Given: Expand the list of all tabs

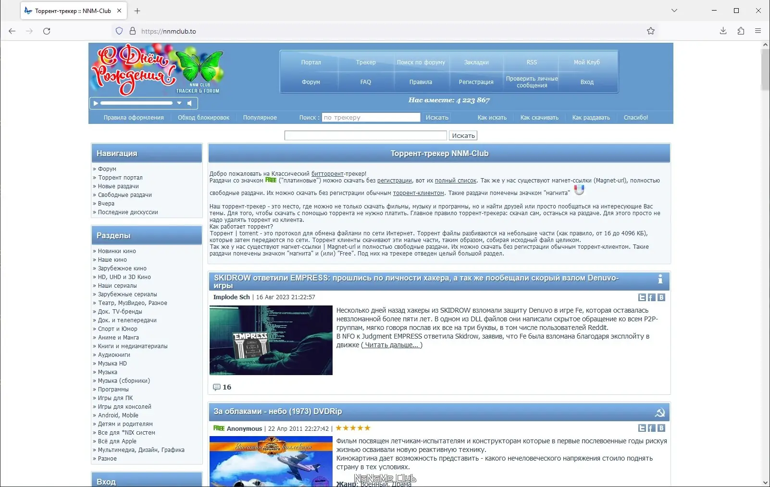Looking at the screenshot, I should 674,11.
